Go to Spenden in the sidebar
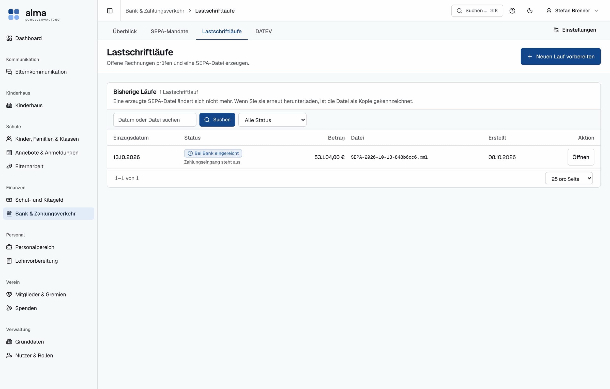This screenshot has height=389, width=610. [49, 308]
